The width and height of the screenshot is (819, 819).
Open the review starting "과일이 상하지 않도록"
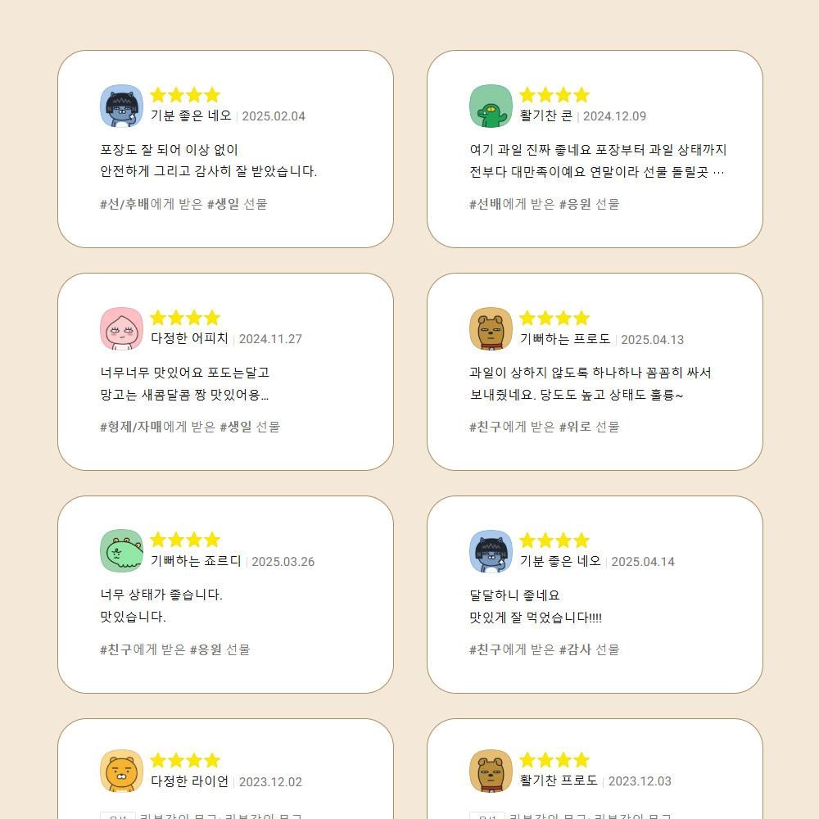point(590,373)
